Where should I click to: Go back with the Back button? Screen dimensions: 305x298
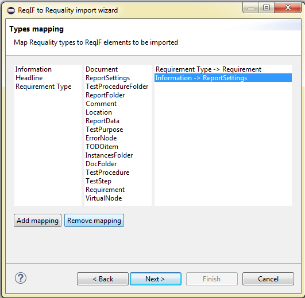[103, 279]
